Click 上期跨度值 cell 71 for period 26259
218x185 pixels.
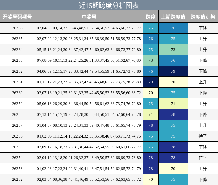pyautogui.click(x=173, y=104)
